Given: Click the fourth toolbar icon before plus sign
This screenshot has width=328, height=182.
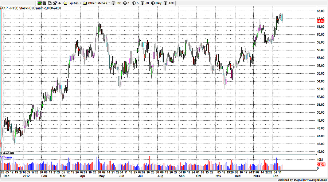Looking at the screenshot, I should click(55, 3).
